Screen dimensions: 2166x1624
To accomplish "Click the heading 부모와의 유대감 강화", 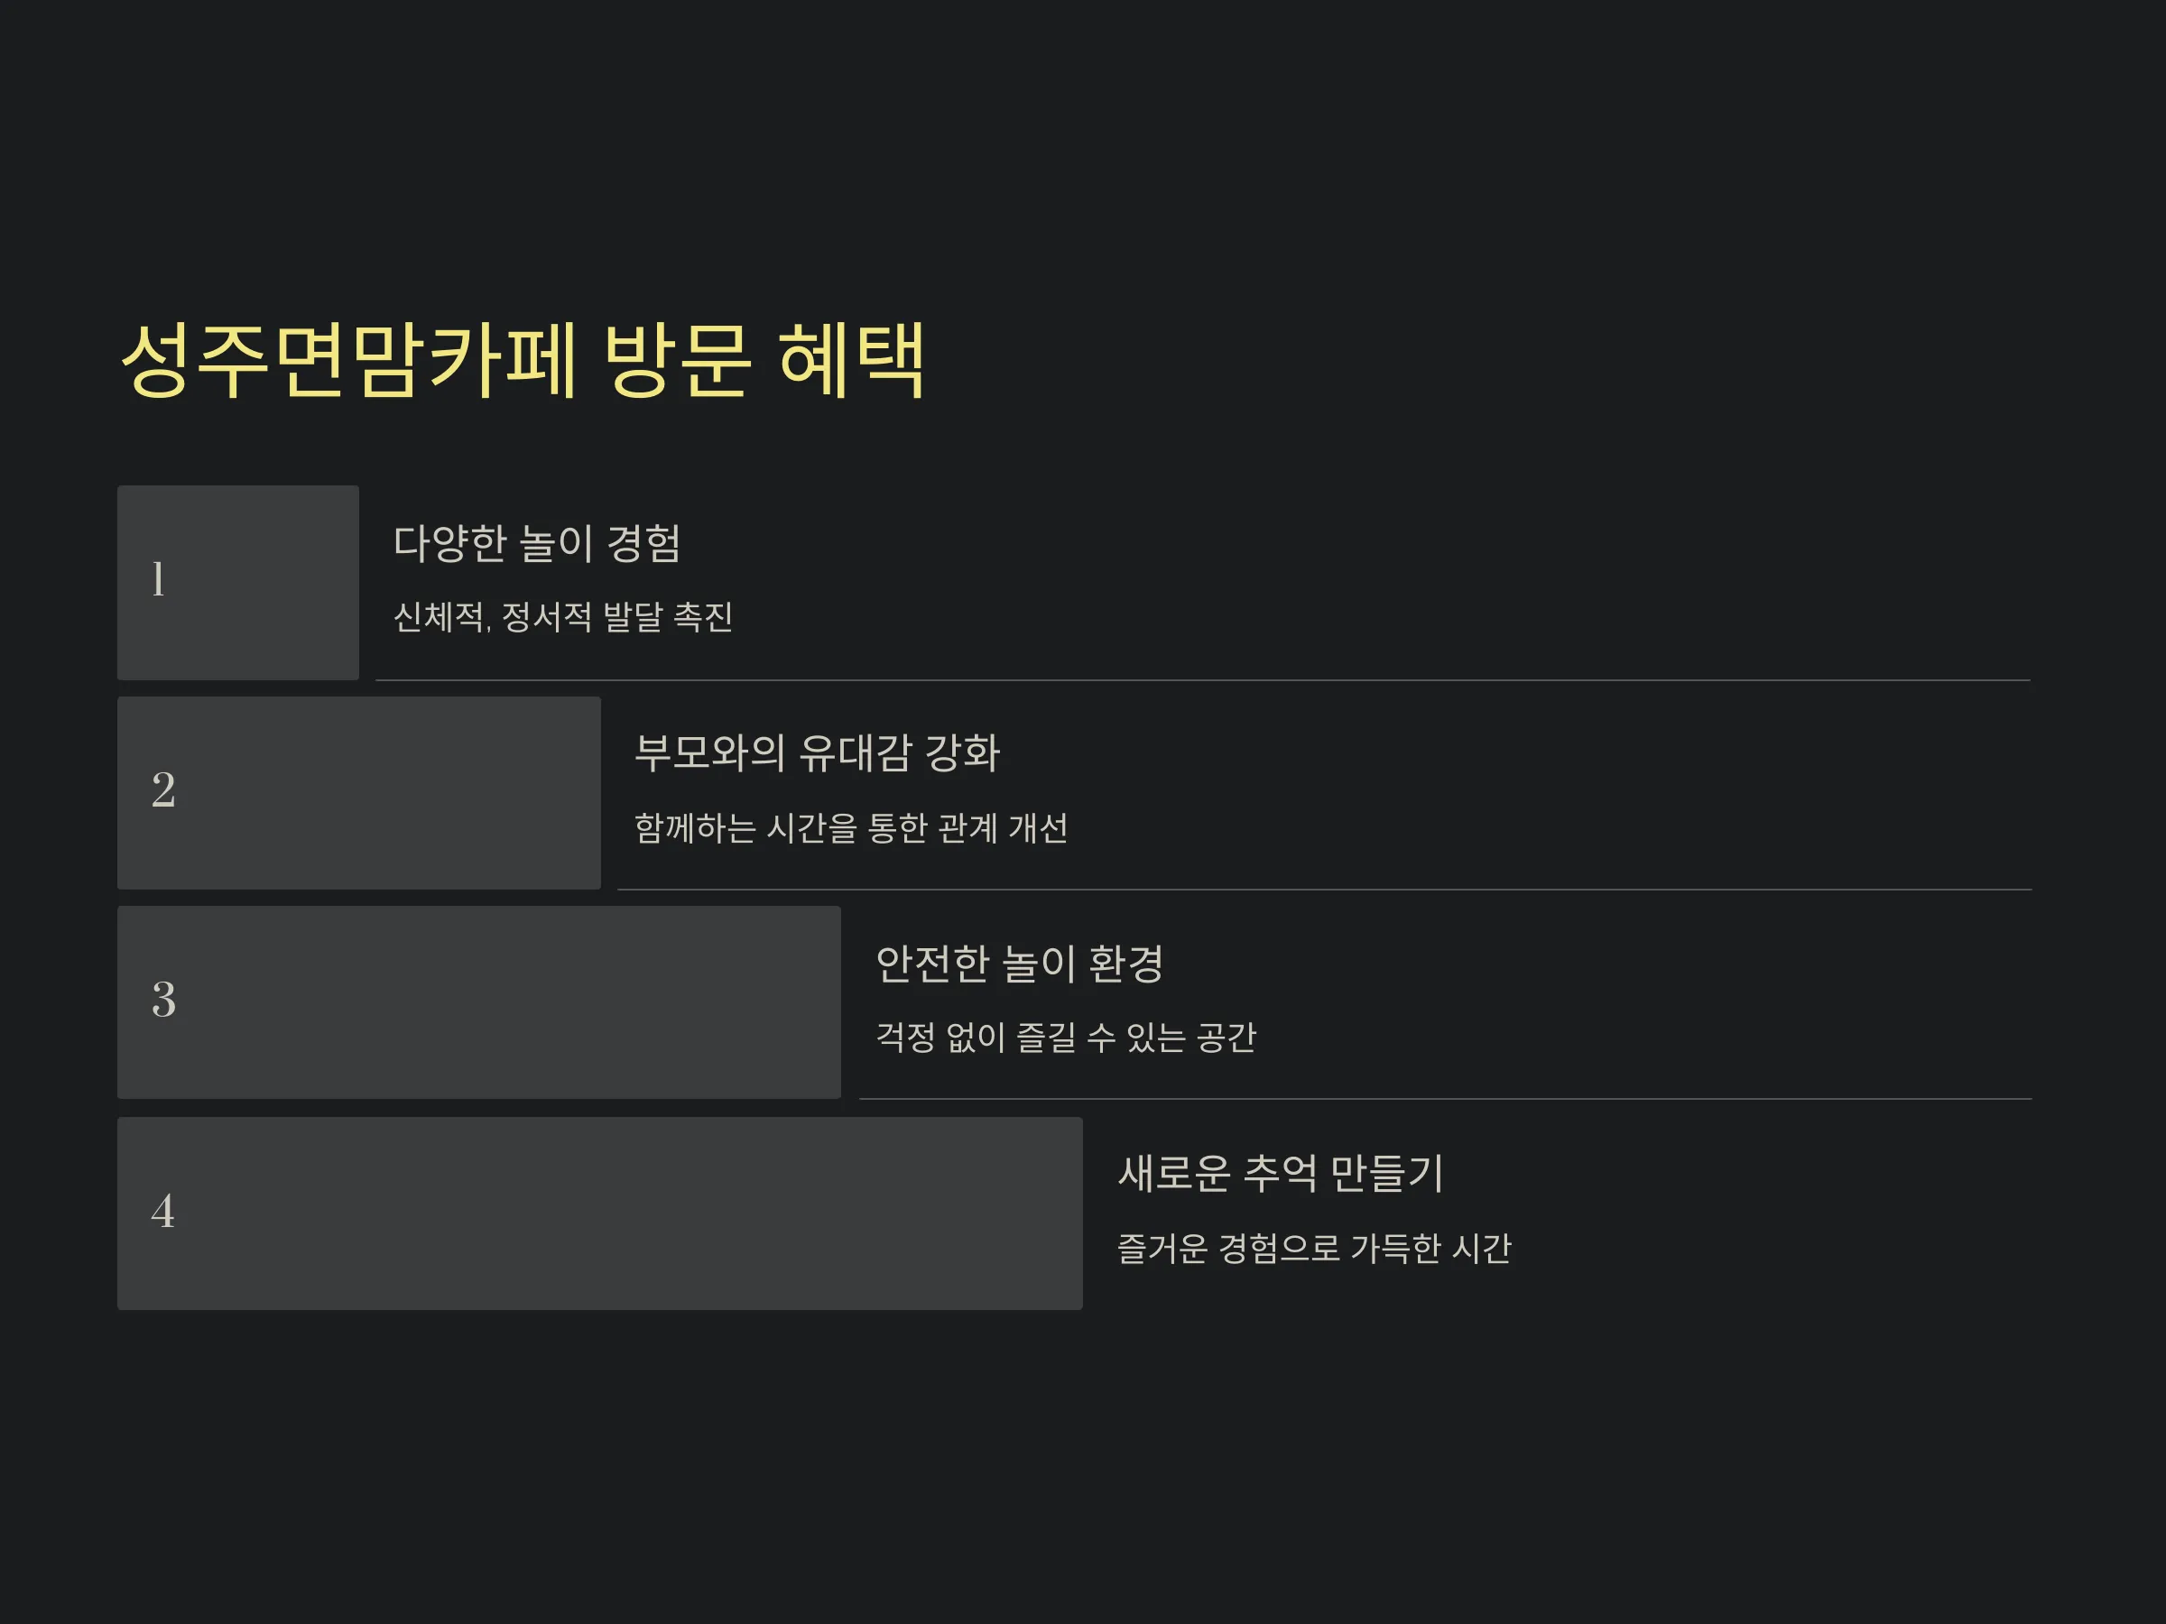I will tap(817, 752).
